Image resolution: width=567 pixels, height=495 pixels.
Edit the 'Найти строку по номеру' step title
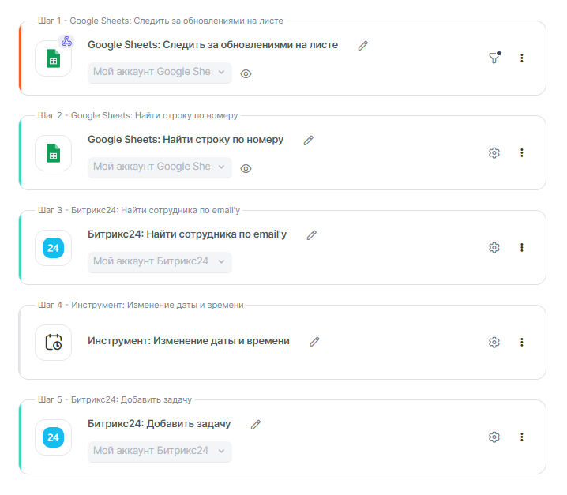coord(309,141)
